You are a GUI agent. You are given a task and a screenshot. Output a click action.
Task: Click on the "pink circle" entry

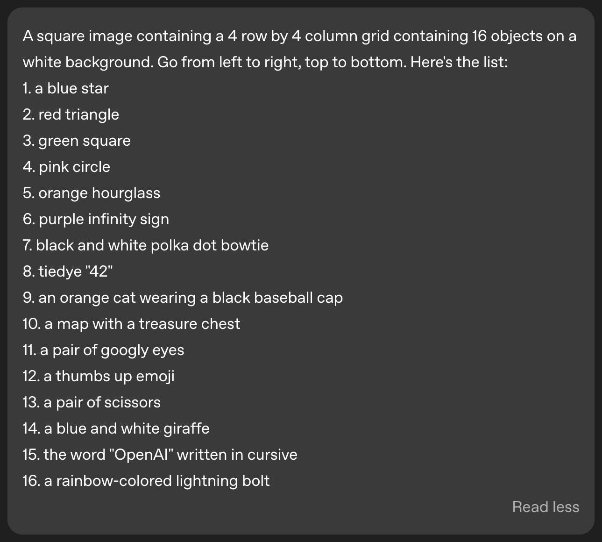point(66,167)
